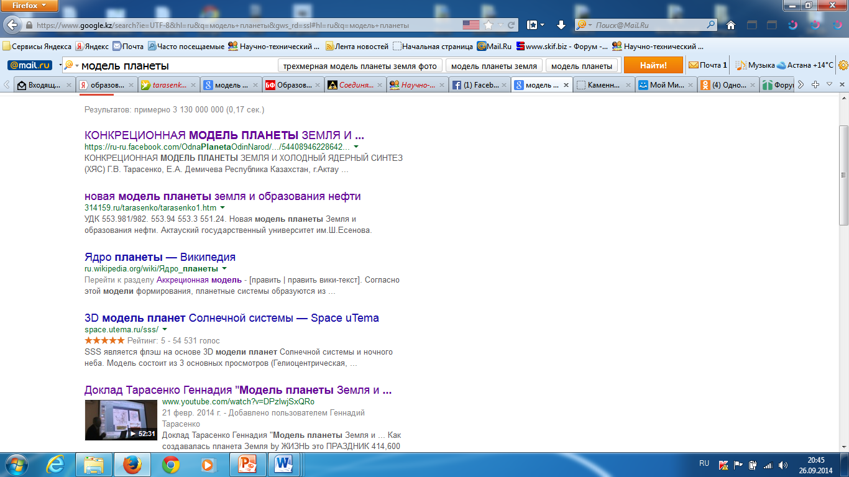Open a new tab with the plus icon

(815, 85)
